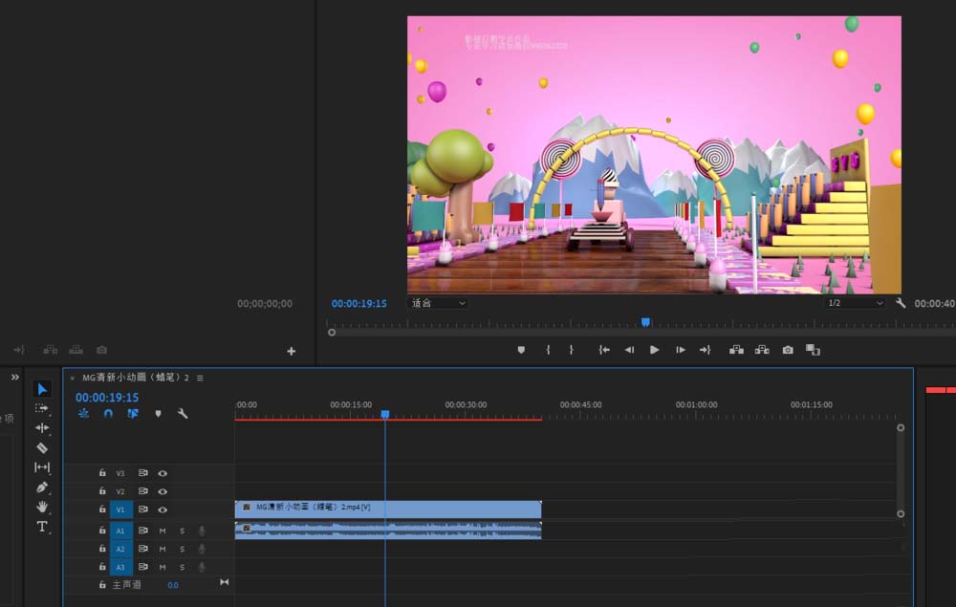
Task: Select the Pen tool
Action: pyautogui.click(x=41, y=487)
